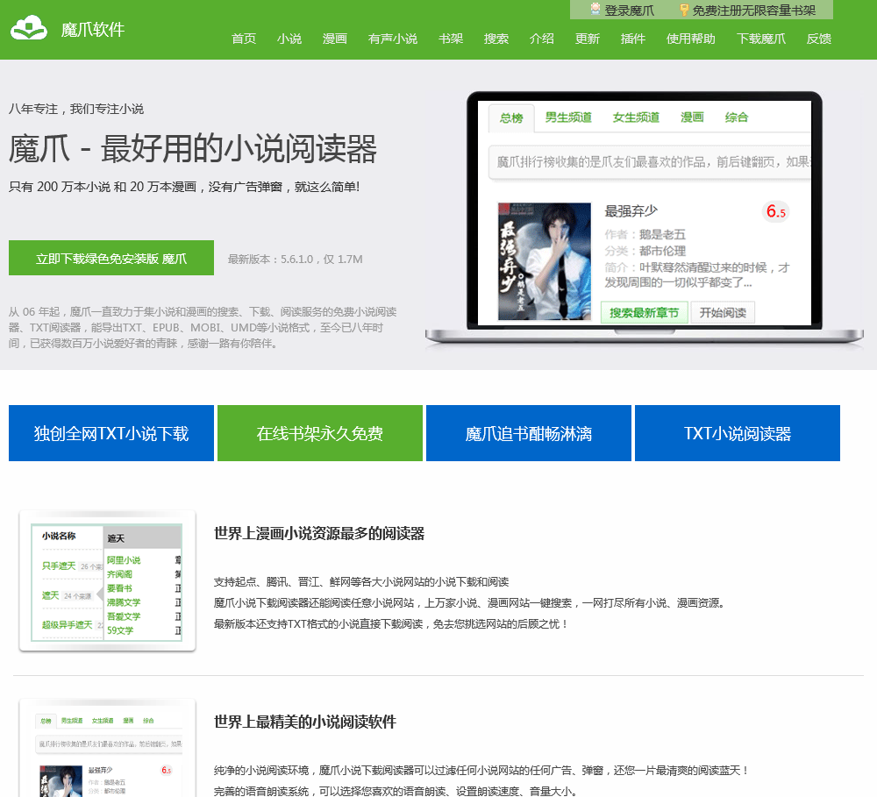Click 立即下载绿色免安装版 魔爪 download button
Image resolution: width=877 pixels, height=797 pixels.
click(x=111, y=258)
